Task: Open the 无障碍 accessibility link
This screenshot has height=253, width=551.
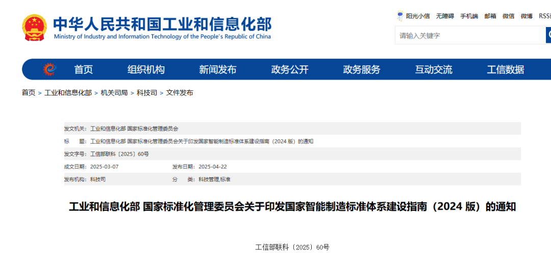Action: pyautogui.click(x=444, y=16)
